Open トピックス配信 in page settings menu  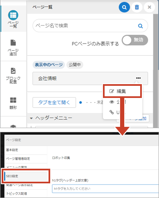coord(26,193)
